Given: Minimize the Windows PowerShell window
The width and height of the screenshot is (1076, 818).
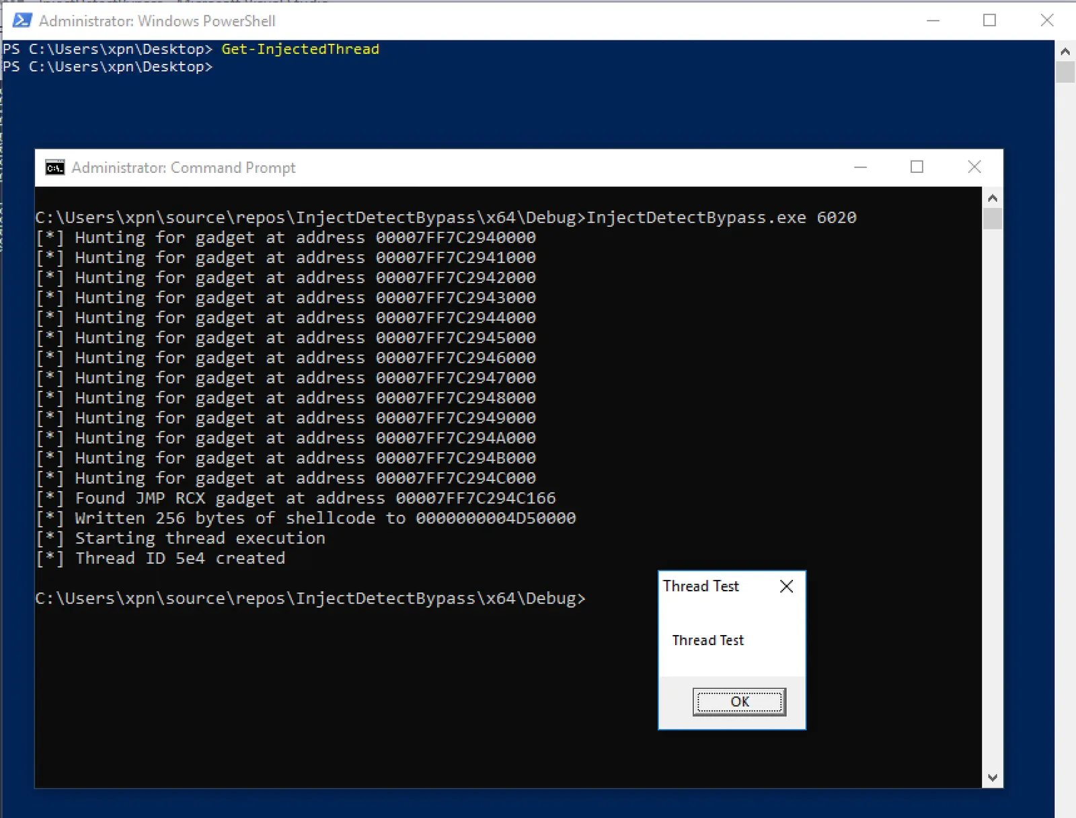Looking at the screenshot, I should pos(933,21).
